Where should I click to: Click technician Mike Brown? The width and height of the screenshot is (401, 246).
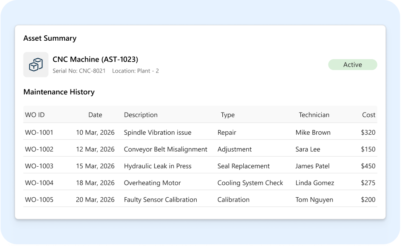click(313, 132)
